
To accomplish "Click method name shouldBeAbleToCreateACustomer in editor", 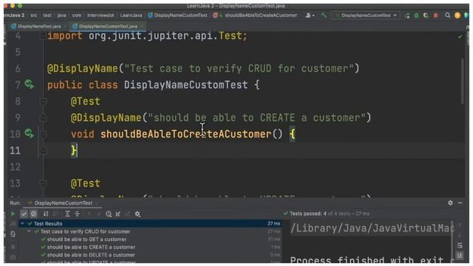I will (186, 134).
